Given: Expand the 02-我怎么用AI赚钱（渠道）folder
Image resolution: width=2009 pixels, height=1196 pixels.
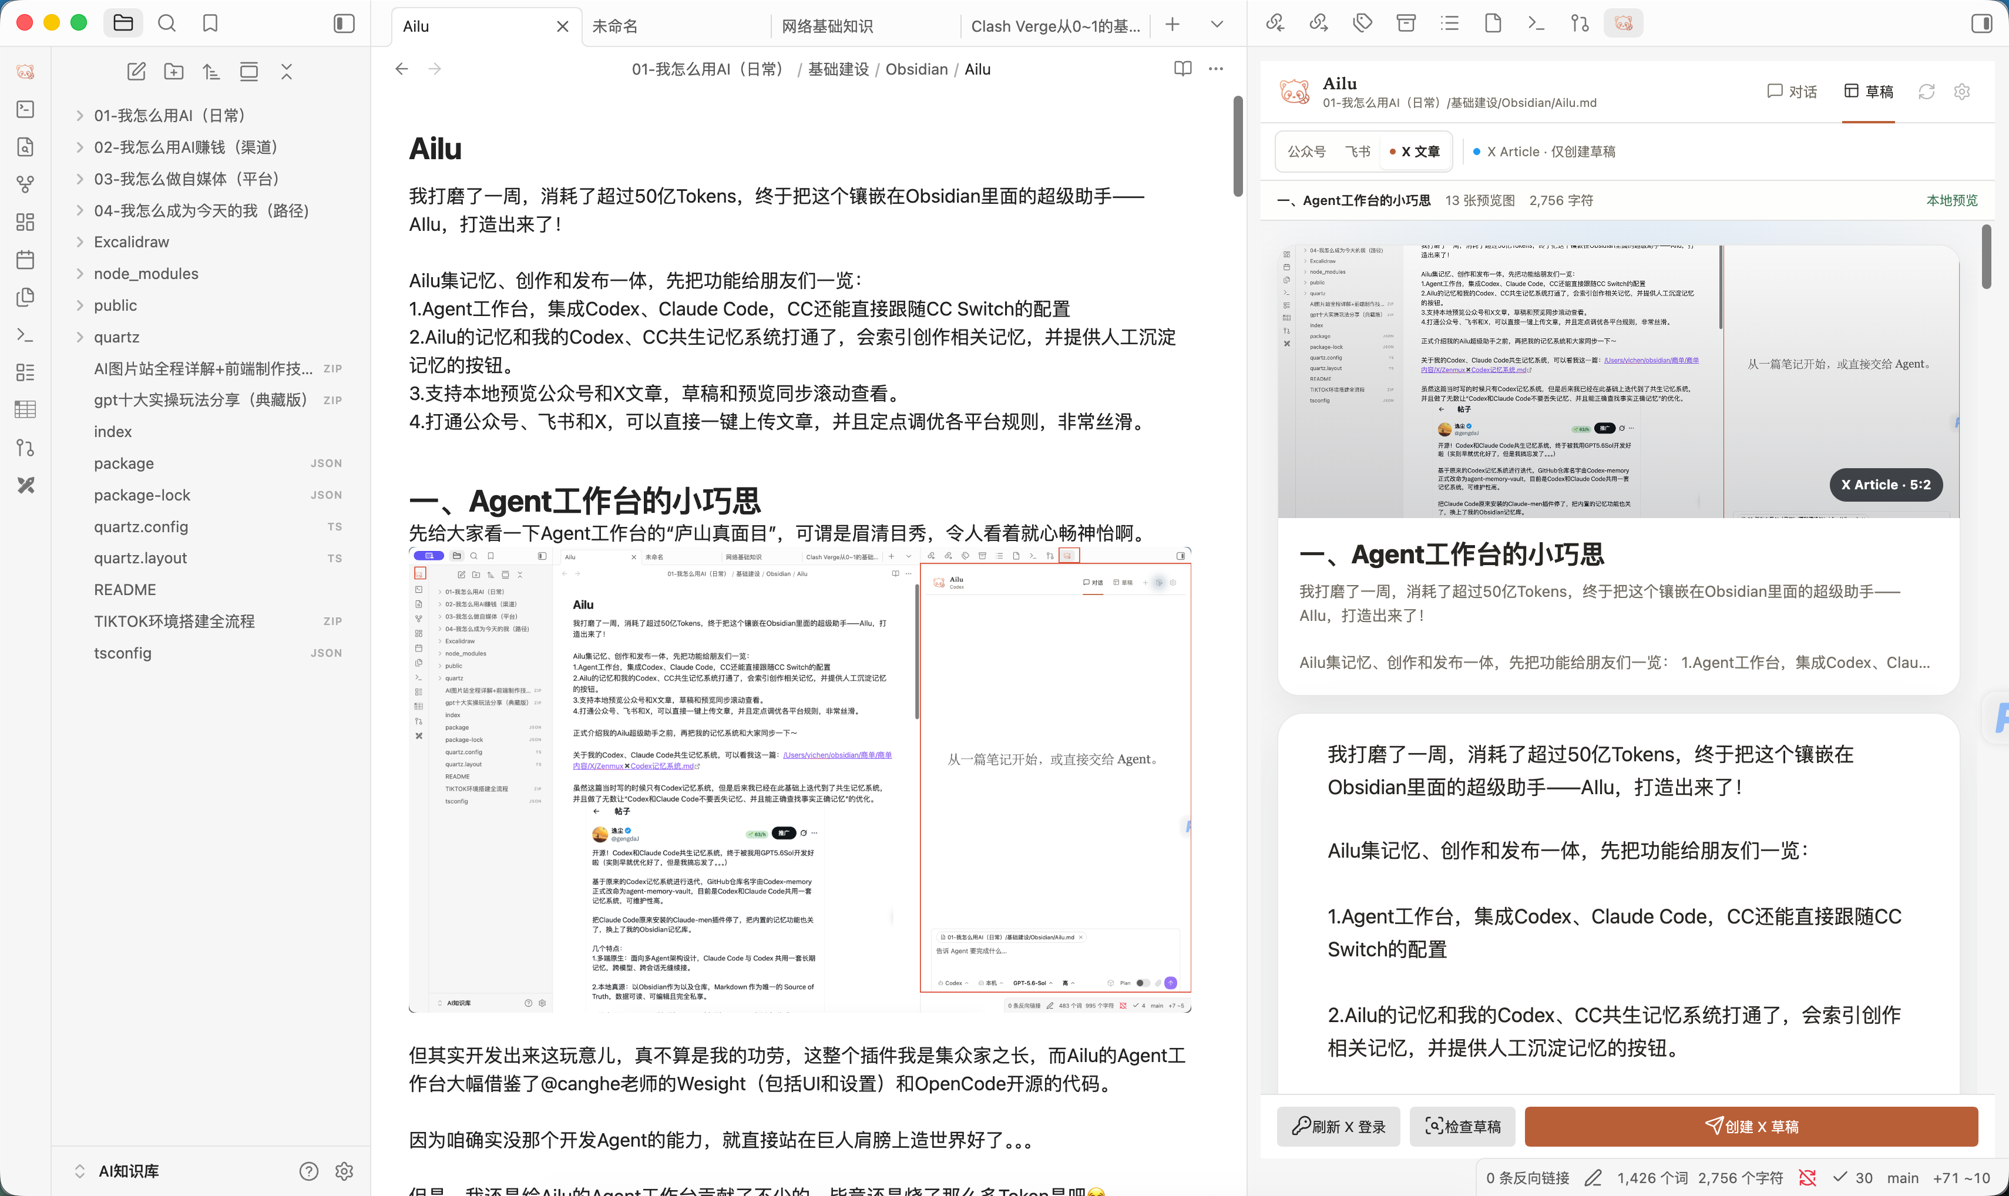Looking at the screenshot, I should point(80,147).
